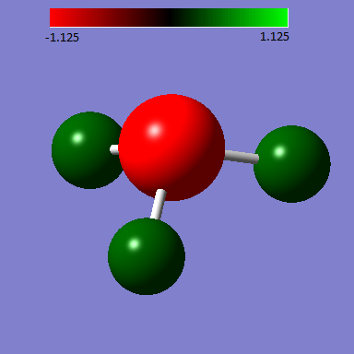Click the white highlight on the red atom

(154, 131)
